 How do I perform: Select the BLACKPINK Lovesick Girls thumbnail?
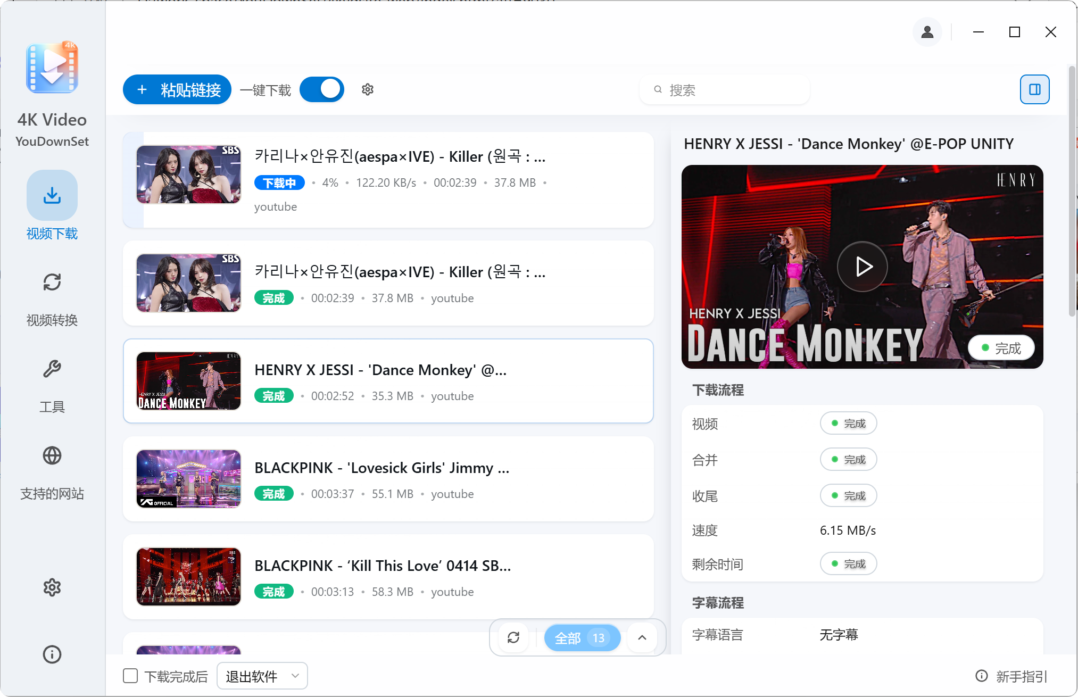click(x=188, y=478)
